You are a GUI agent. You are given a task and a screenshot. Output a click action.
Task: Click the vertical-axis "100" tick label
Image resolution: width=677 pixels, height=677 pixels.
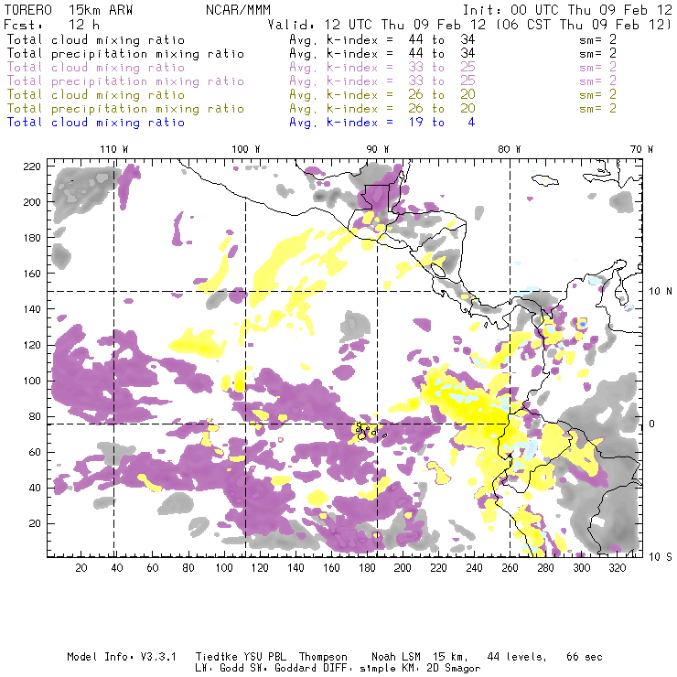pos(32,381)
